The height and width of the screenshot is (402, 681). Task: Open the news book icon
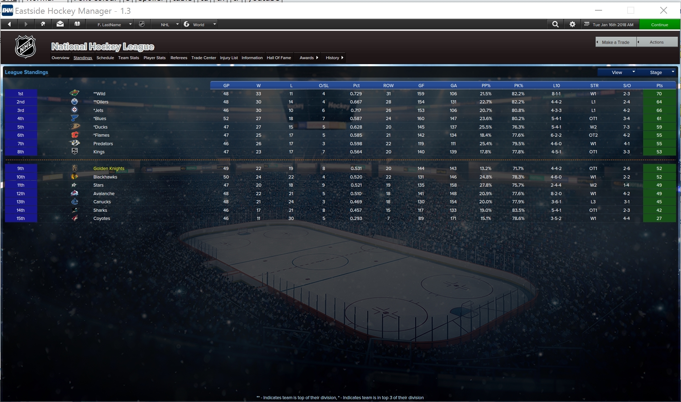click(x=77, y=24)
